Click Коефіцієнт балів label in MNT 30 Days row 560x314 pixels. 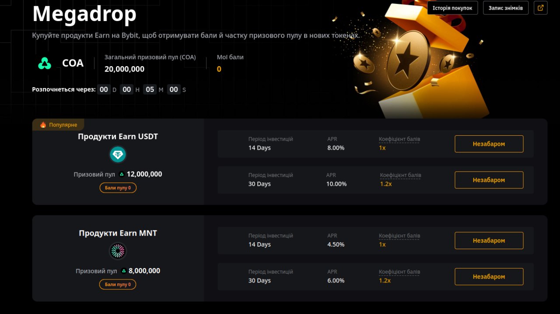399,272
